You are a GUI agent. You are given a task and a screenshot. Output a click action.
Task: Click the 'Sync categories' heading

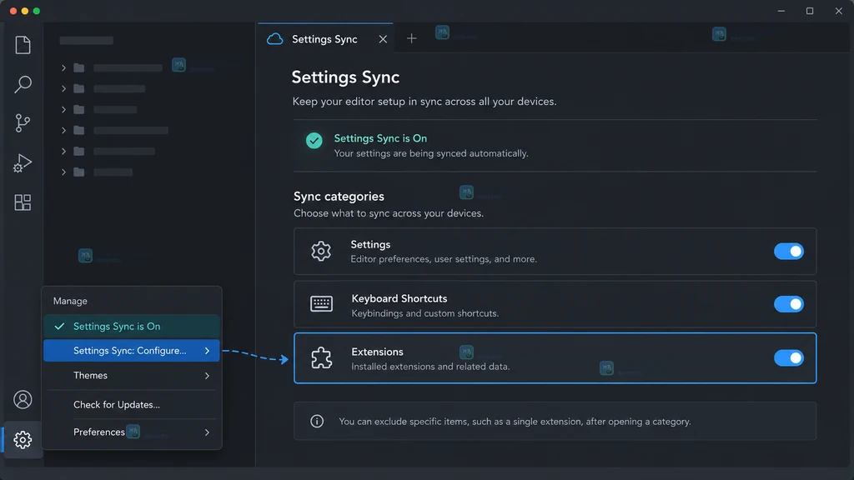coord(339,196)
